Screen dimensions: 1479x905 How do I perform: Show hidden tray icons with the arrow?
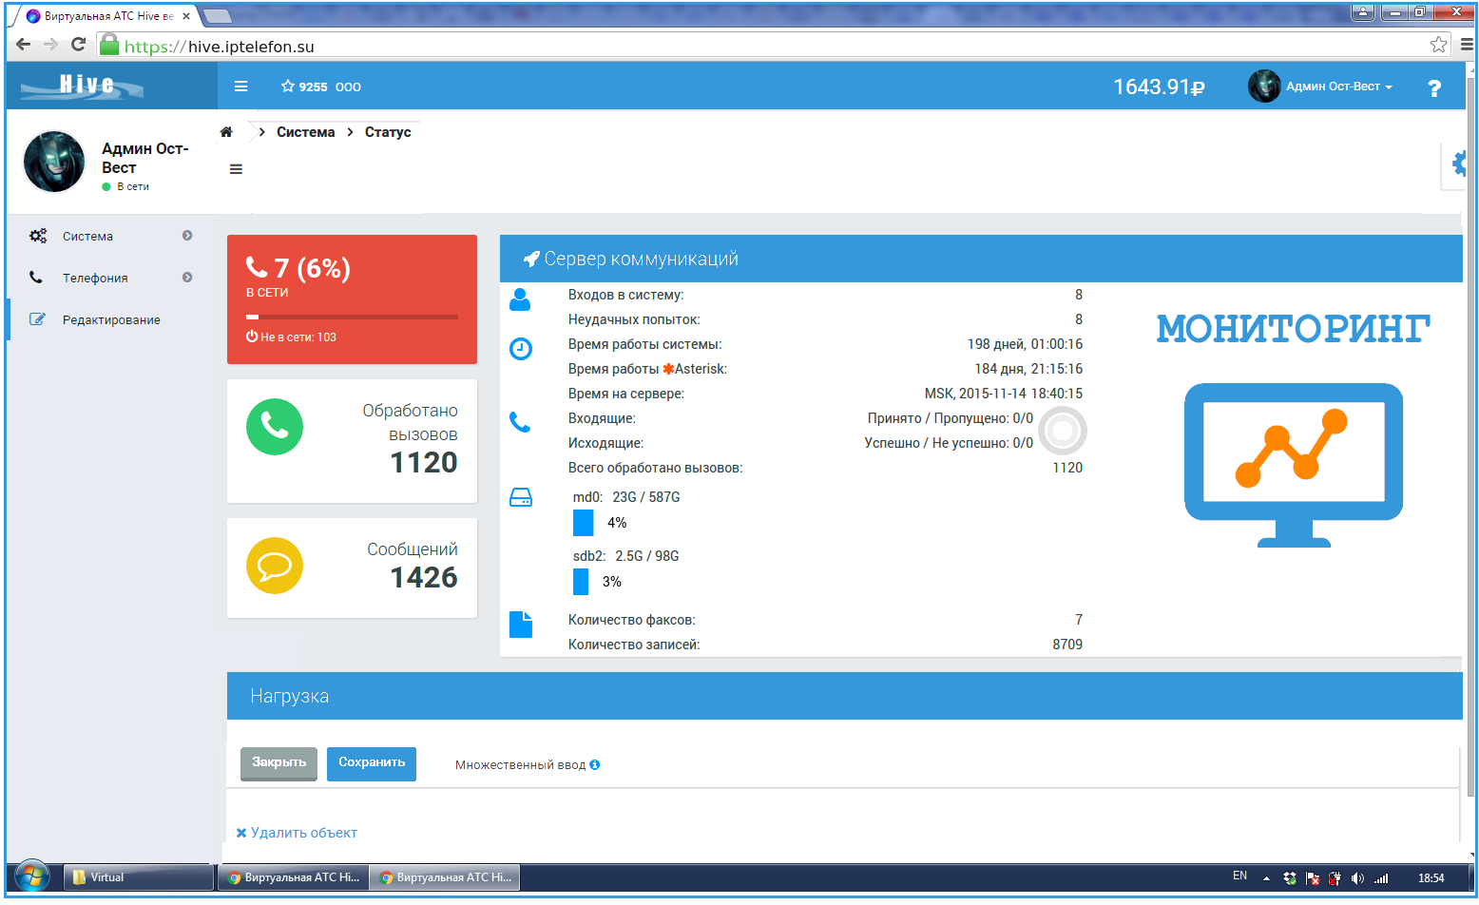(1266, 878)
